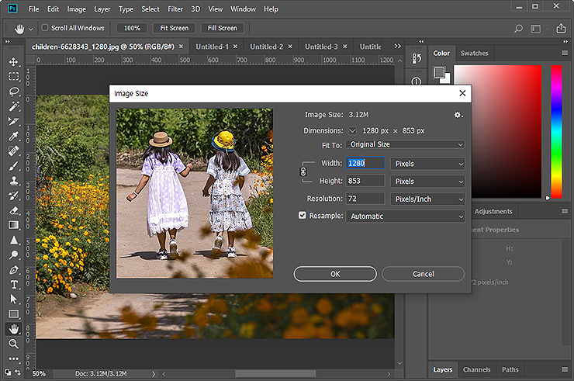Screen dimensions: 574x381
Task: Open the Filter menu
Action: (x=175, y=9)
